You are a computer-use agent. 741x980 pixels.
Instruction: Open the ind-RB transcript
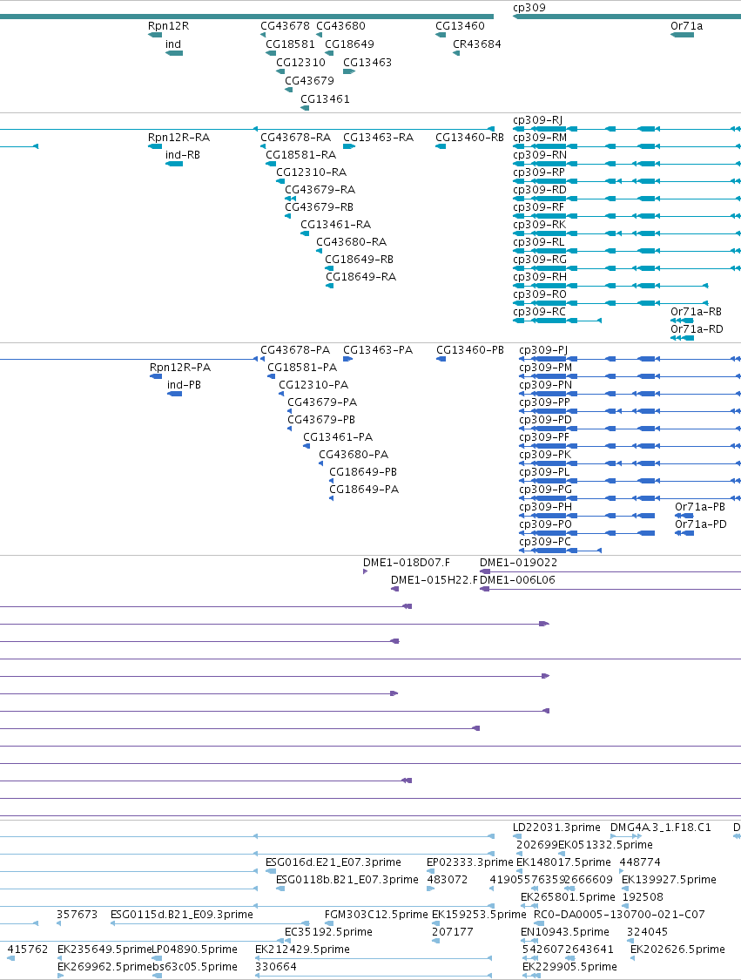coord(183,154)
